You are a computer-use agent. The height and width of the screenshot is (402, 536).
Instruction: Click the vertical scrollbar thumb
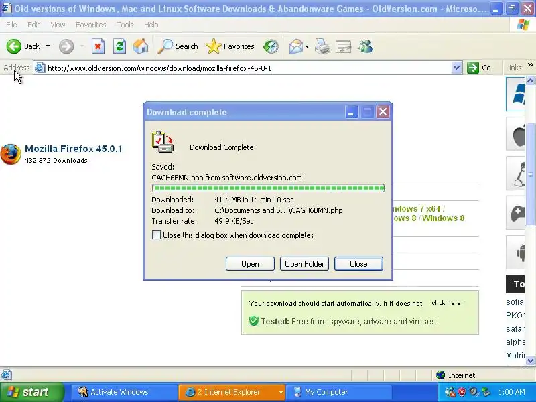[x=530, y=174]
